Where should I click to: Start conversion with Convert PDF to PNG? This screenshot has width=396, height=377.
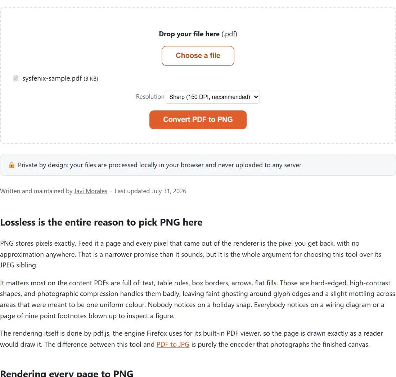click(x=198, y=119)
